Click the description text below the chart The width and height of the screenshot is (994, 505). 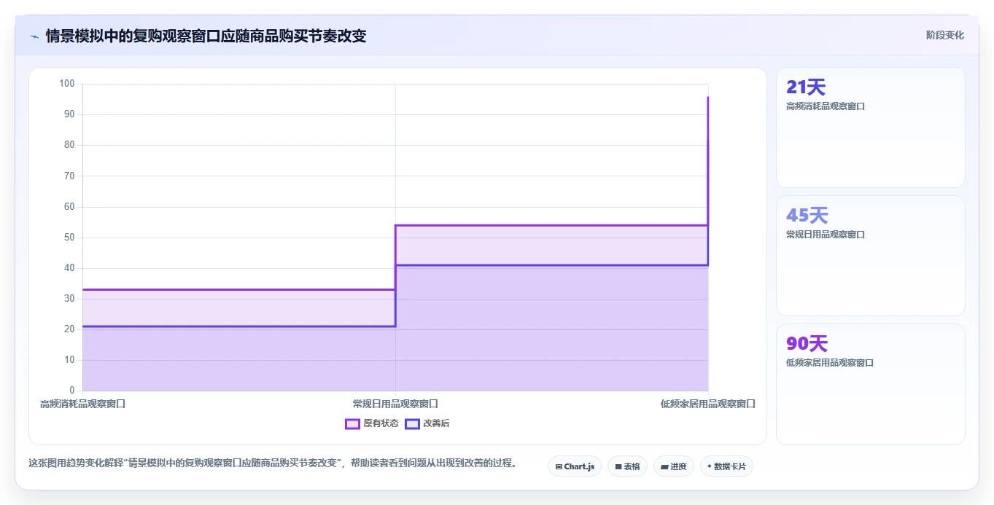point(272,463)
